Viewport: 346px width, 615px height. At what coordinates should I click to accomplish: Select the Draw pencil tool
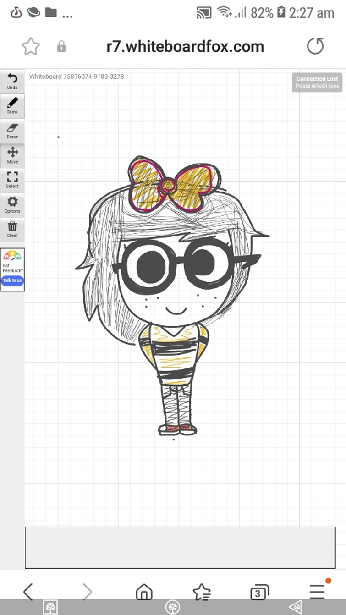pos(12,106)
